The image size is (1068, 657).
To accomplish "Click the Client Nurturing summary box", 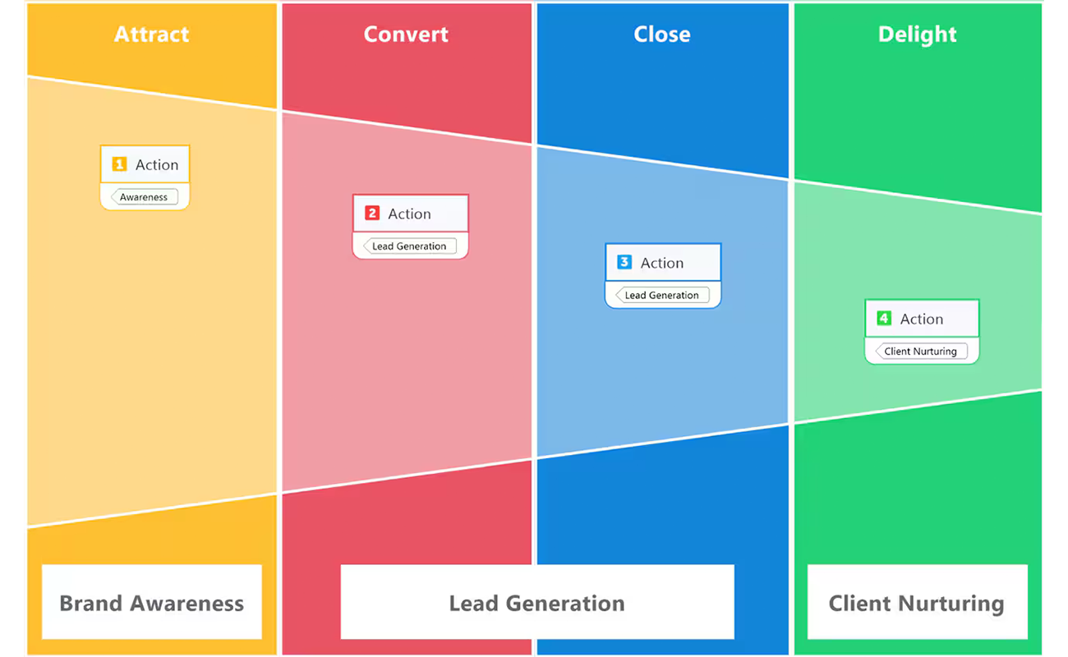I will coord(917,603).
